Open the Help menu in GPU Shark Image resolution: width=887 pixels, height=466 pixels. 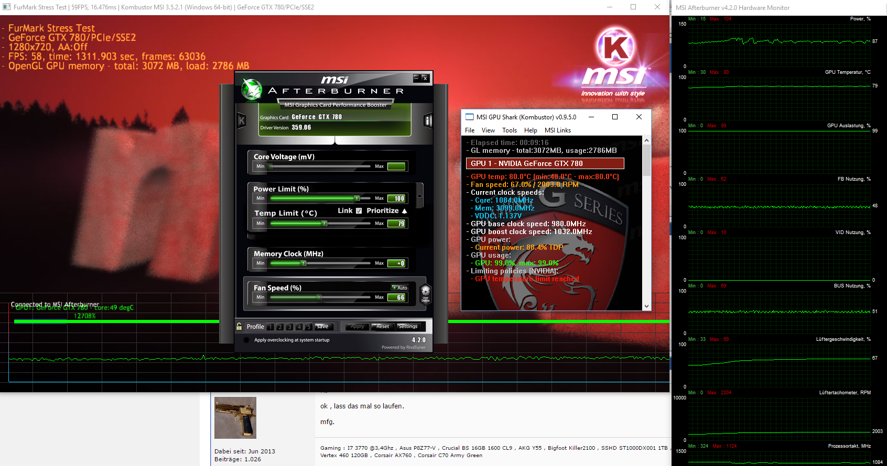point(531,130)
